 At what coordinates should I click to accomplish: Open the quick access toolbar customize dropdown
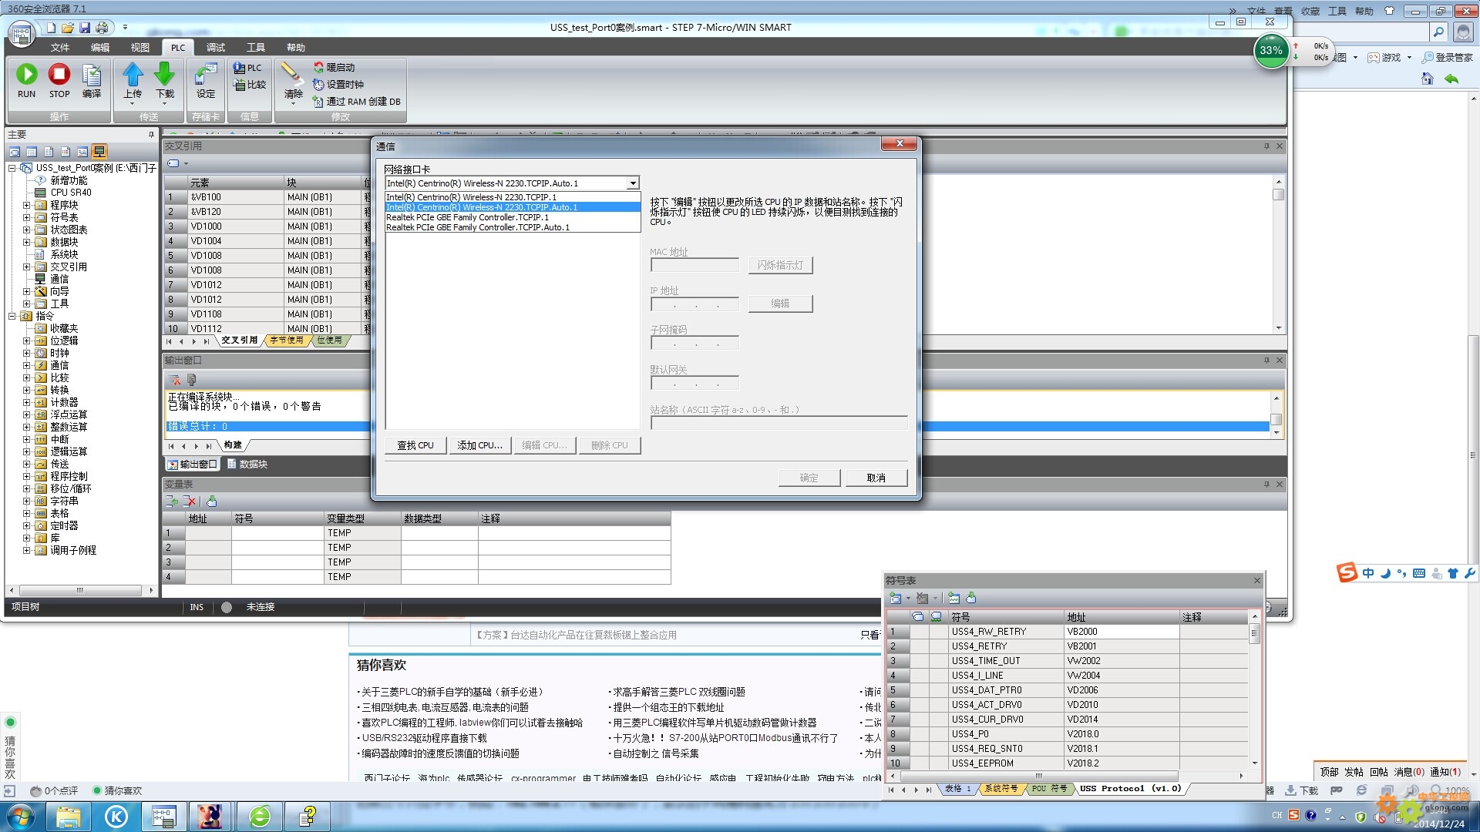(x=125, y=28)
